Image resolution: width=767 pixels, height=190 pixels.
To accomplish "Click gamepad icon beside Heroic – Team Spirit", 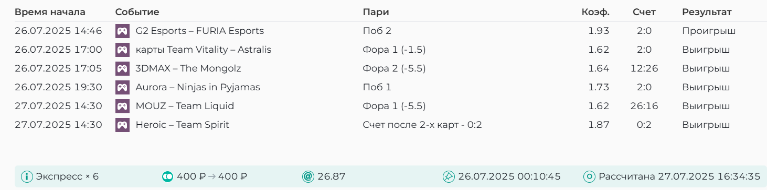I will coord(122,125).
